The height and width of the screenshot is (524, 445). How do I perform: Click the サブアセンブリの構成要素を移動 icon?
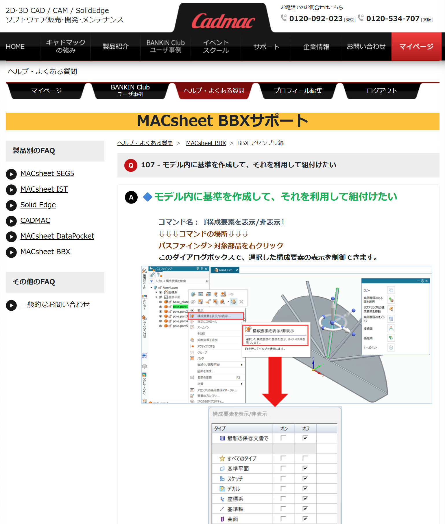[x=391, y=309]
